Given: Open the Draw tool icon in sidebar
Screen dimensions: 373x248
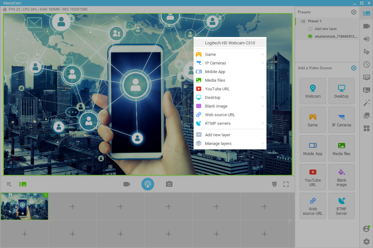Looking at the screenshot, I should [366, 51].
